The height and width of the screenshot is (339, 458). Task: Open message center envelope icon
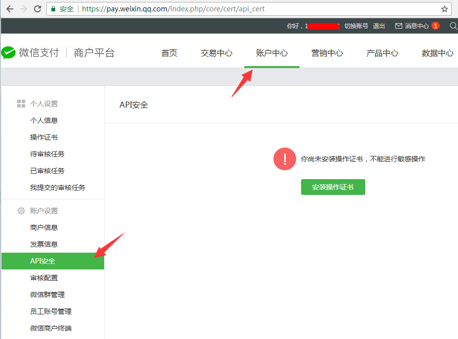coord(399,26)
